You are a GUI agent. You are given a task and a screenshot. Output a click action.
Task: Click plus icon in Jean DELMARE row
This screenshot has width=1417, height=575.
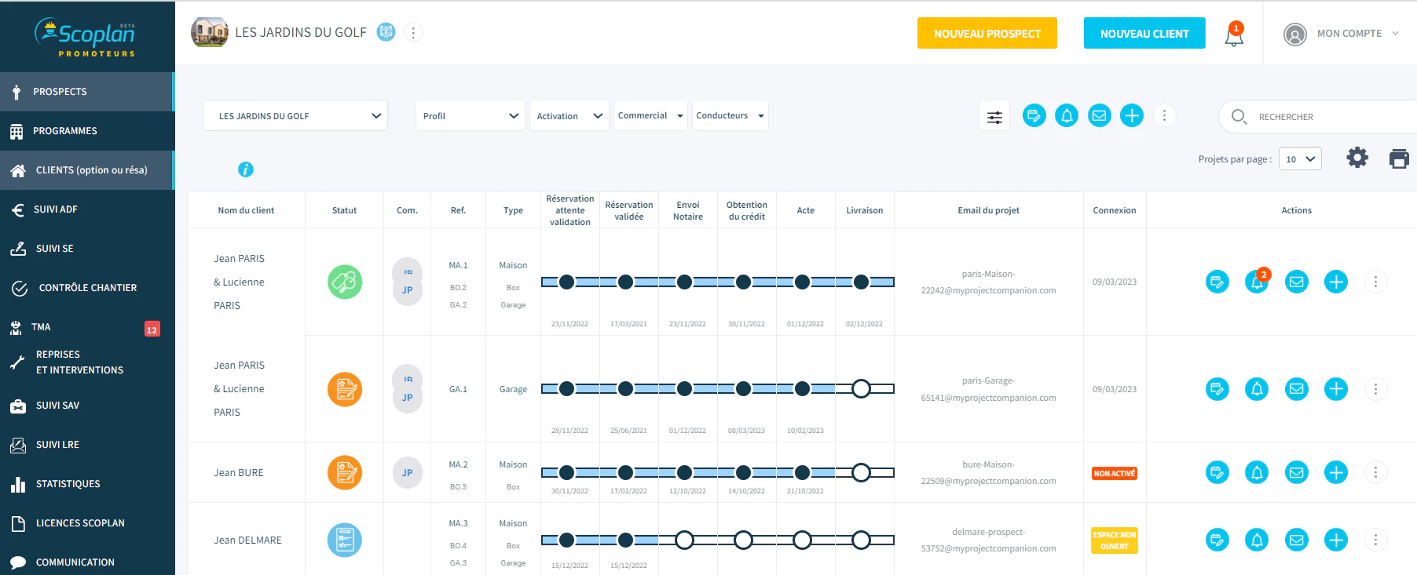click(1336, 540)
